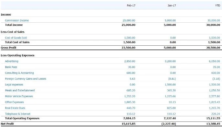Select the Income section heading
The width and height of the screenshot is (222, 127).
pyautogui.click(x=6, y=15)
